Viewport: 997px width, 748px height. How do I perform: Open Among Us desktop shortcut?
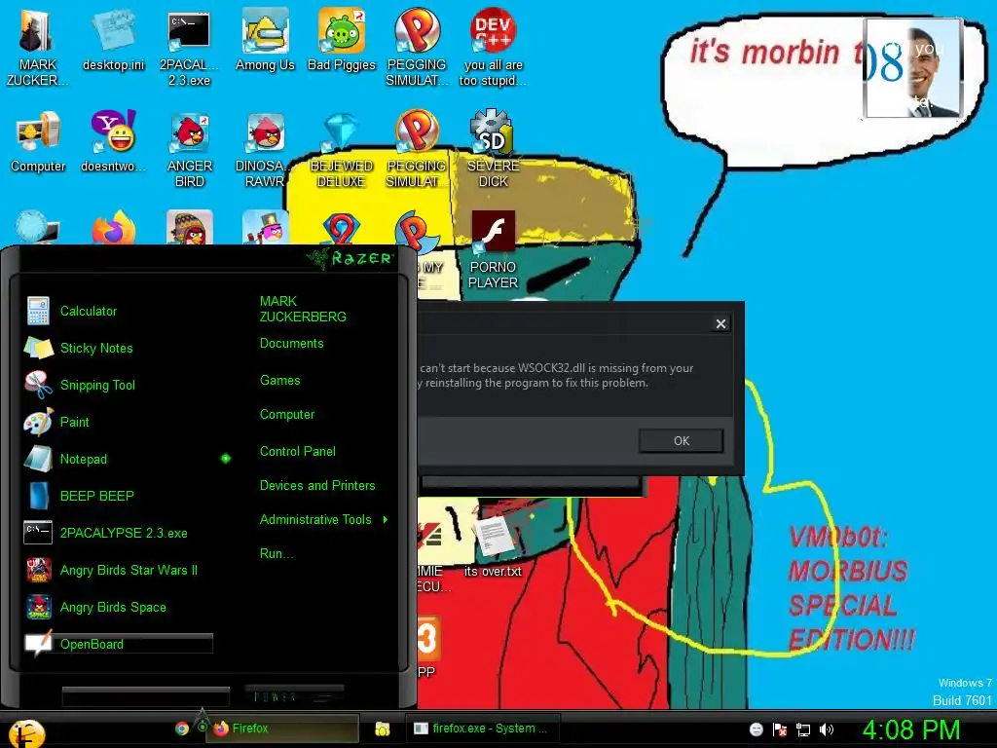coord(265,39)
